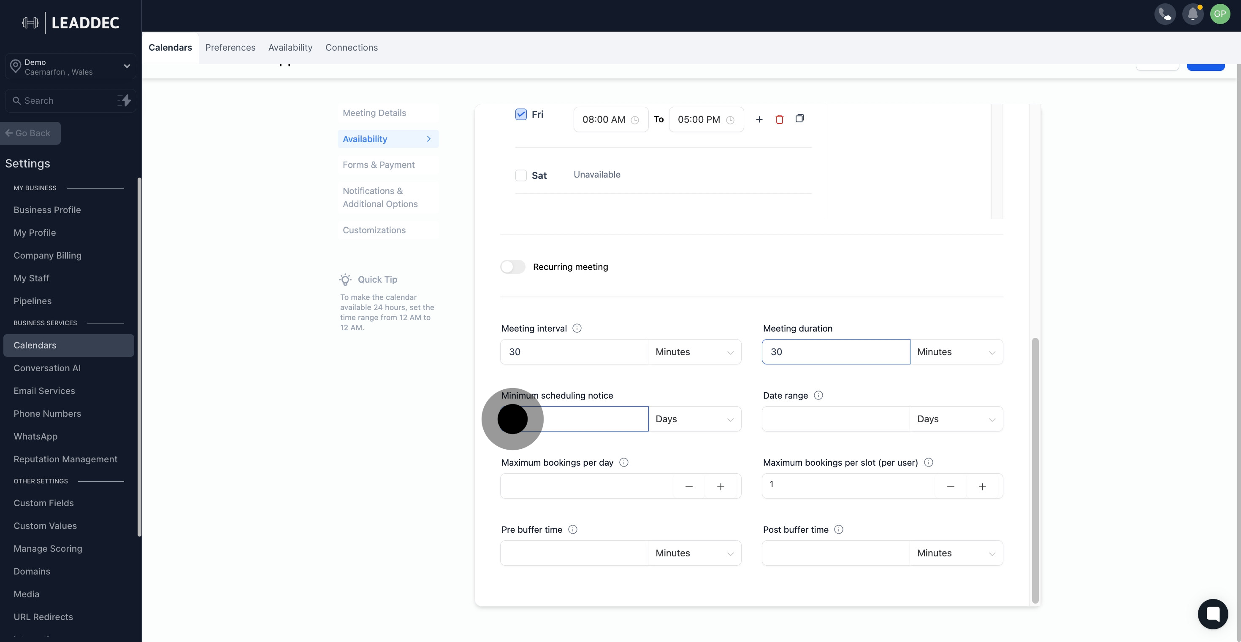
Task: Delete Friday time slot with trash icon
Action: click(x=779, y=119)
